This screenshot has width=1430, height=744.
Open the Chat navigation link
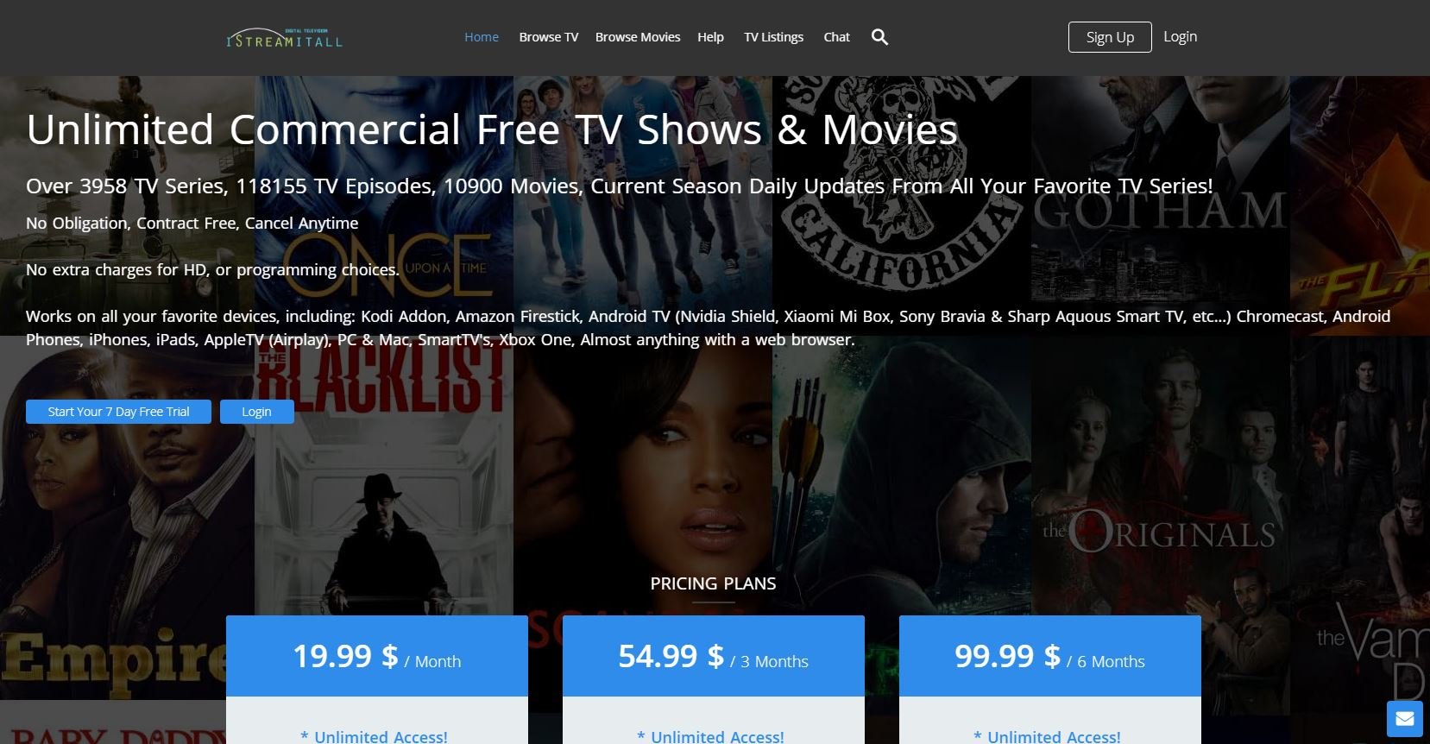coord(837,37)
